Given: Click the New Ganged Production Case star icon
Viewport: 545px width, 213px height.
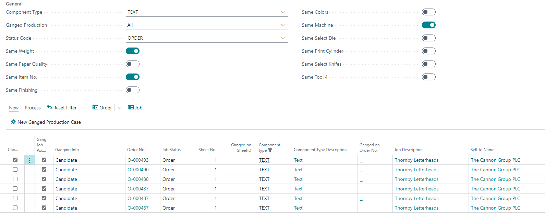Looking at the screenshot, I should (13, 122).
